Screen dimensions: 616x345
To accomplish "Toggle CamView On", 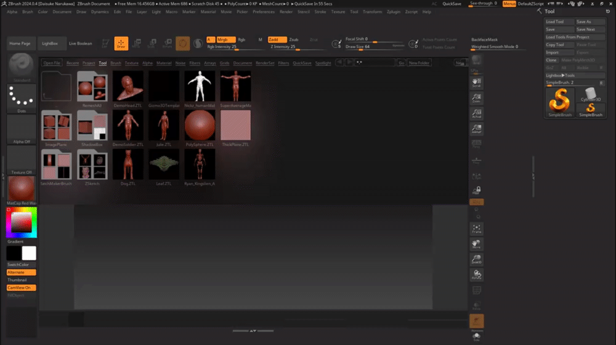I will [21, 288].
